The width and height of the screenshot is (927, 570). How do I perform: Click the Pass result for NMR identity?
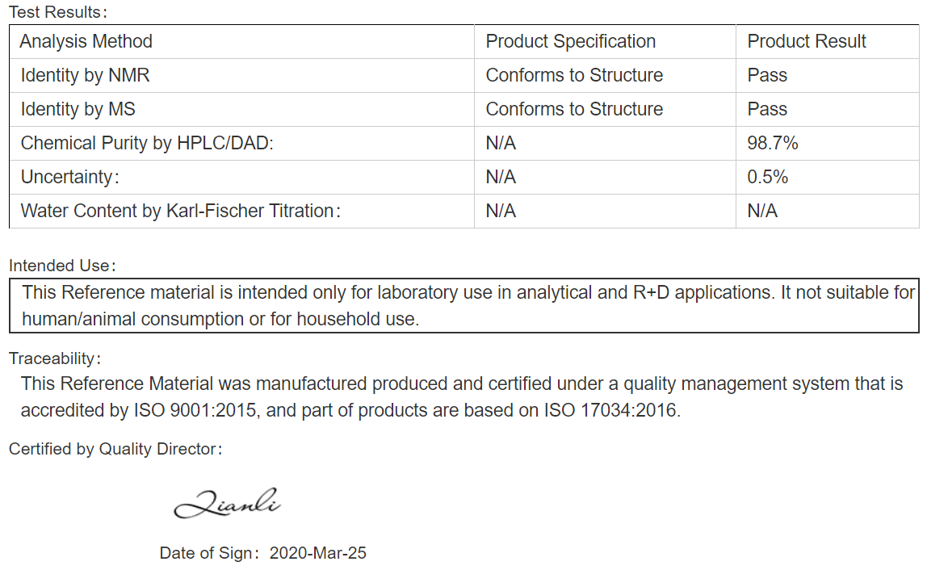767,75
